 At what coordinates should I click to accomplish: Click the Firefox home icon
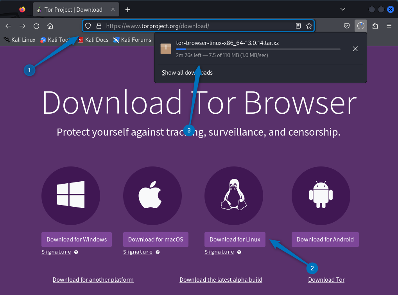tap(51, 26)
